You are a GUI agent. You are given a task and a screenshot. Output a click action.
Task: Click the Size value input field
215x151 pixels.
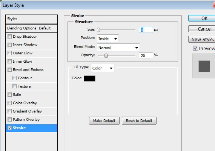pyautogui.click(x=146, y=30)
